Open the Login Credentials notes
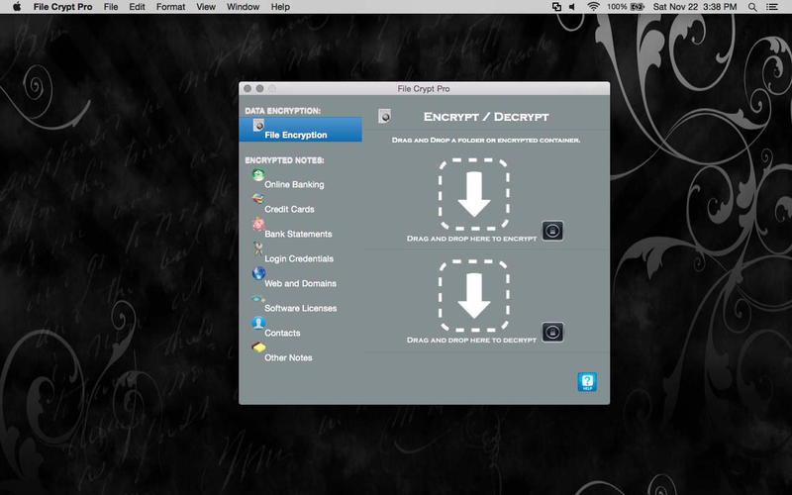 pos(299,258)
